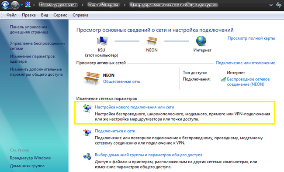
Task: Click the Control Panel icon in address bar
Action: pyautogui.click(x=28, y=5)
